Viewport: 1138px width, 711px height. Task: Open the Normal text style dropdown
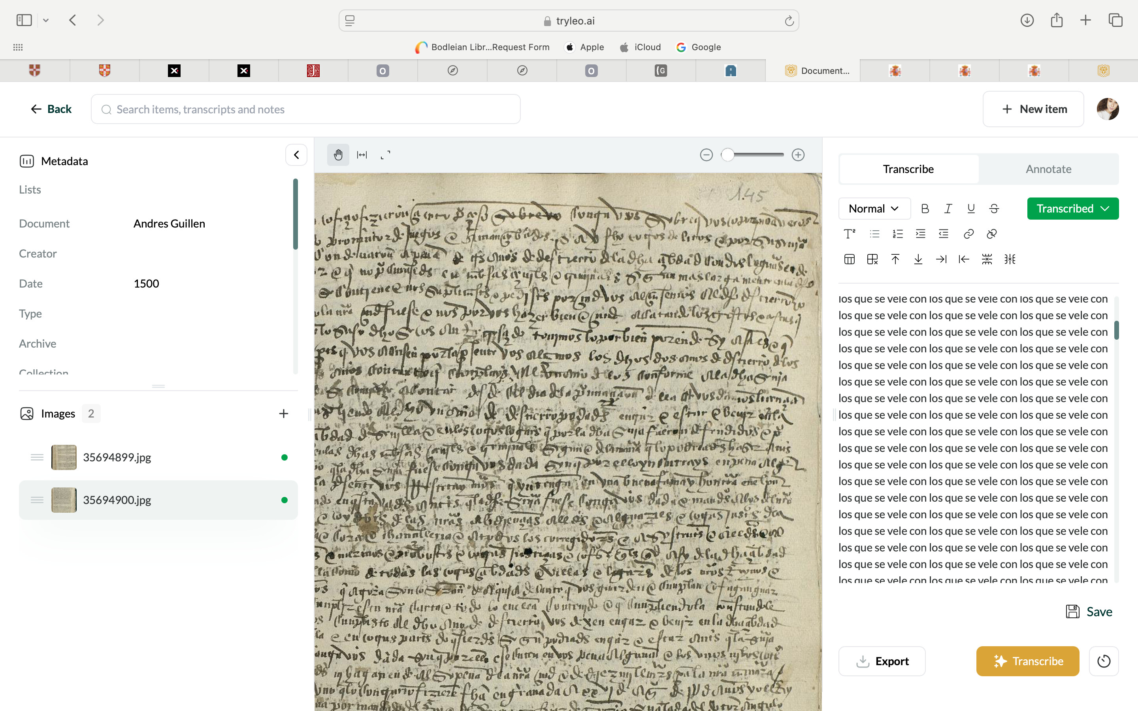pyautogui.click(x=874, y=208)
